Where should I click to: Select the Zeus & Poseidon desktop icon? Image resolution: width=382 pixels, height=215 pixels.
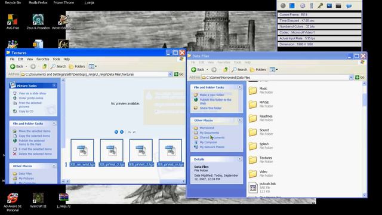[38, 21]
